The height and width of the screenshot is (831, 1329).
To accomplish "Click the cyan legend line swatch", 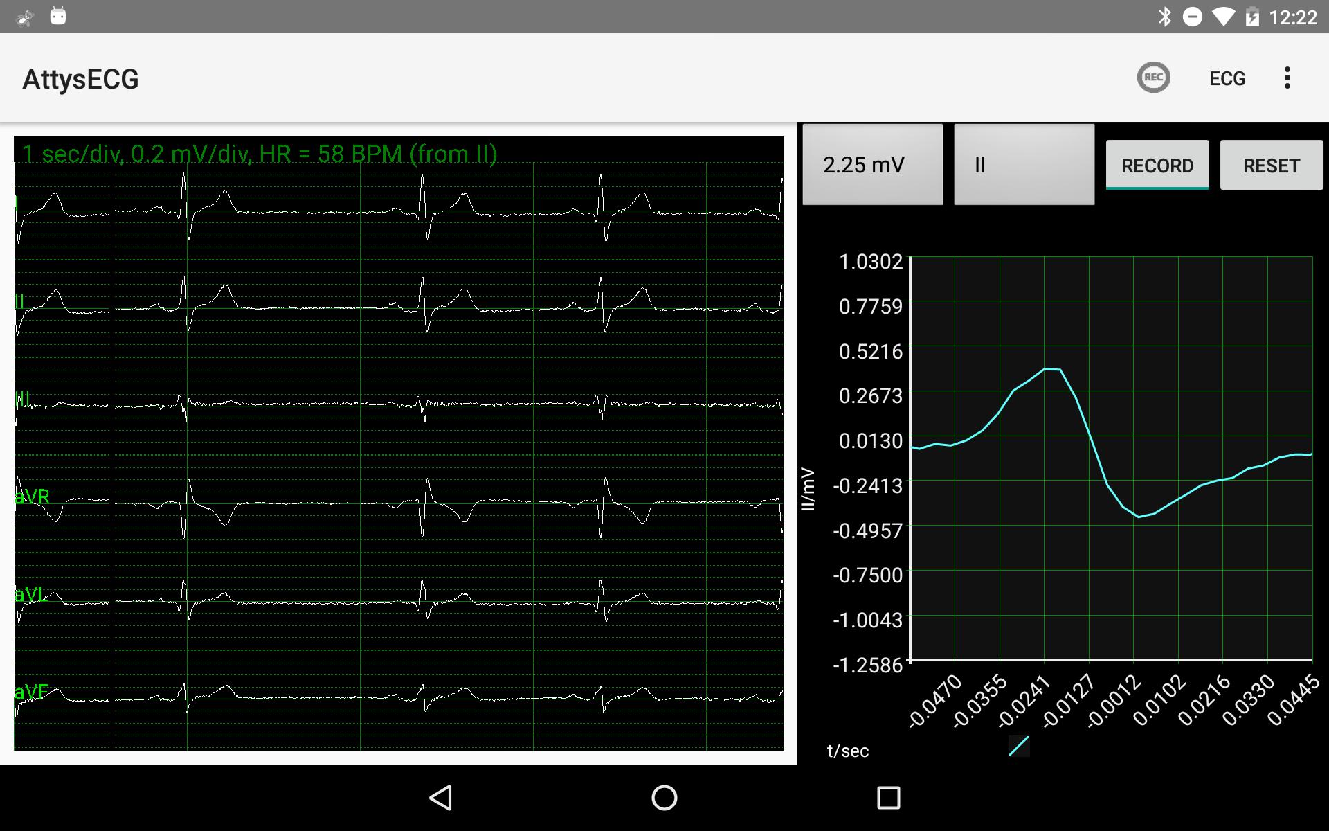I will tap(1019, 746).
